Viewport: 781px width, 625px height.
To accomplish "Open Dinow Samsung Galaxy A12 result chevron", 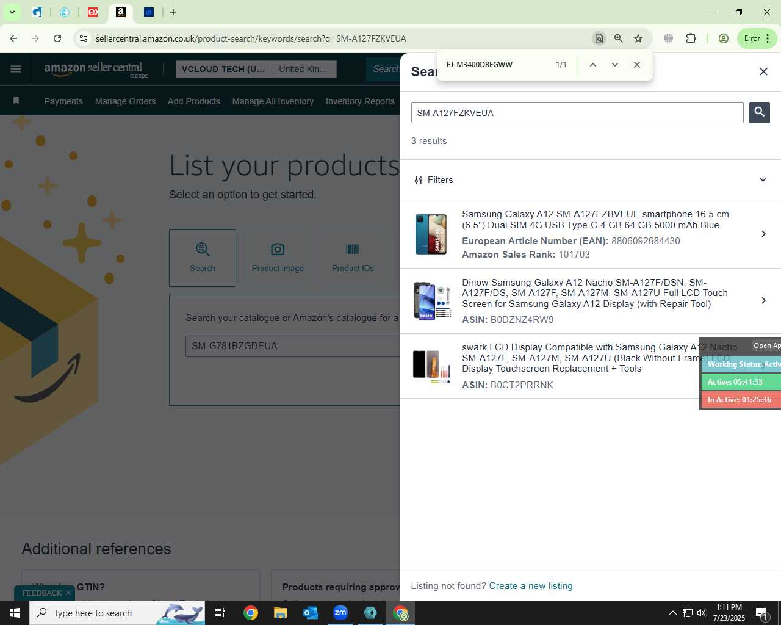I will tap(763, 300).
